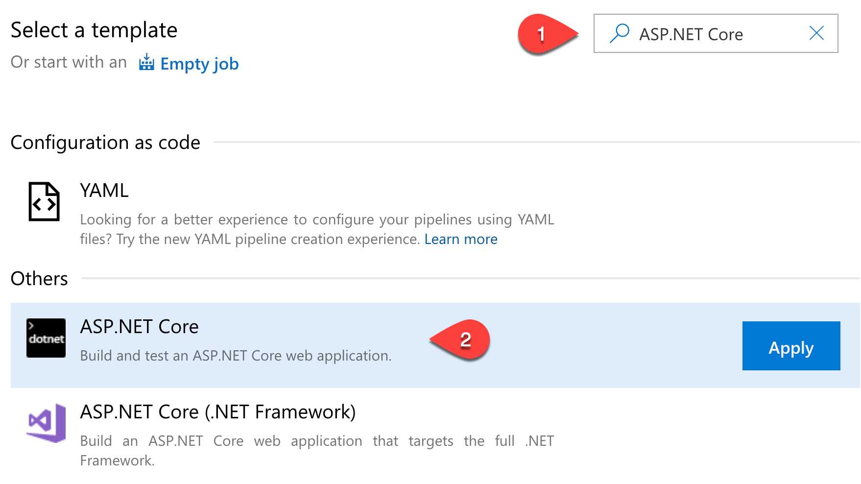Click the Empty job briefcase icon
The height and width of the screenshot is (484, 861).
[x=145, y=63]
